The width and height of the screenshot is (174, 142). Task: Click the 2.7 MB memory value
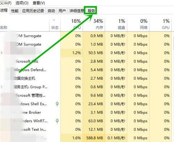[x=97, y=78]
